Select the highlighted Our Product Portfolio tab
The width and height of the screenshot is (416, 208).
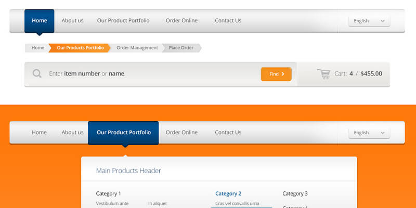[x=123, y=133]
